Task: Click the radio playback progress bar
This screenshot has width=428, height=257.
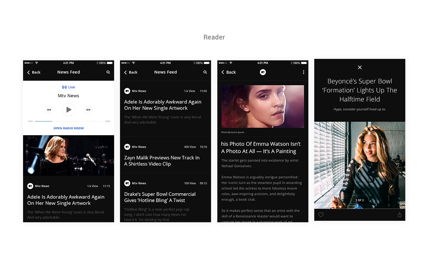Action: point(68,121)
